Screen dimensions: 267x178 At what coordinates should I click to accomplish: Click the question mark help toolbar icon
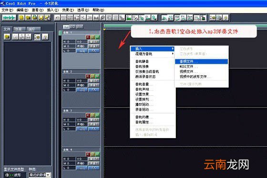(x=226, y=18)
